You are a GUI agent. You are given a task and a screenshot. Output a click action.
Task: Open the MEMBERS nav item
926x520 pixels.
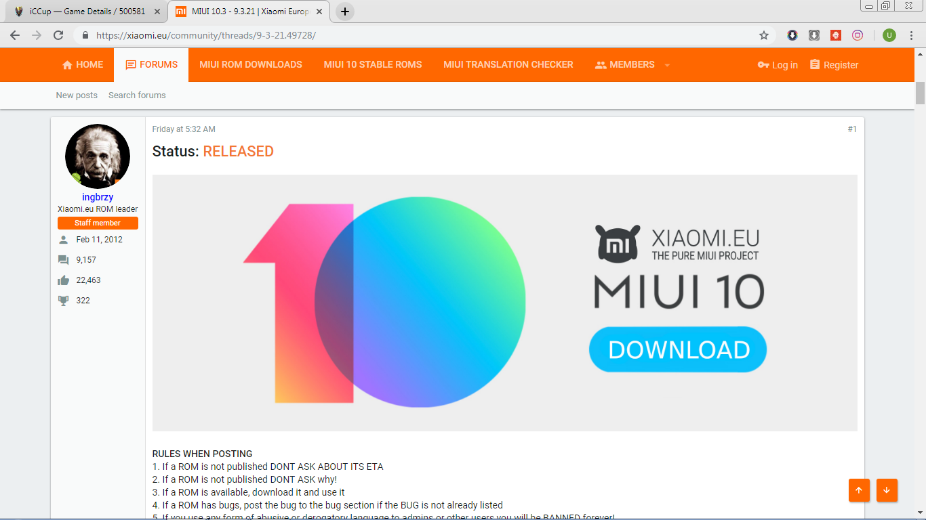(624, 65)
